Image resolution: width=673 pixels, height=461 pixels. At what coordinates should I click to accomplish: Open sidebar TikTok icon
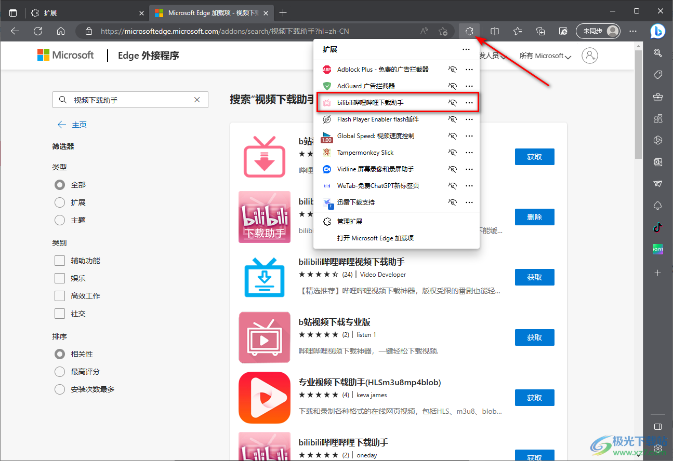coord(658,227)
